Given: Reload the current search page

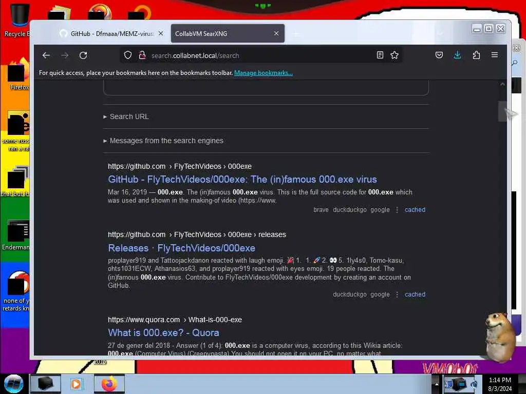Looking at the screenshot, I should coord(83,55).
